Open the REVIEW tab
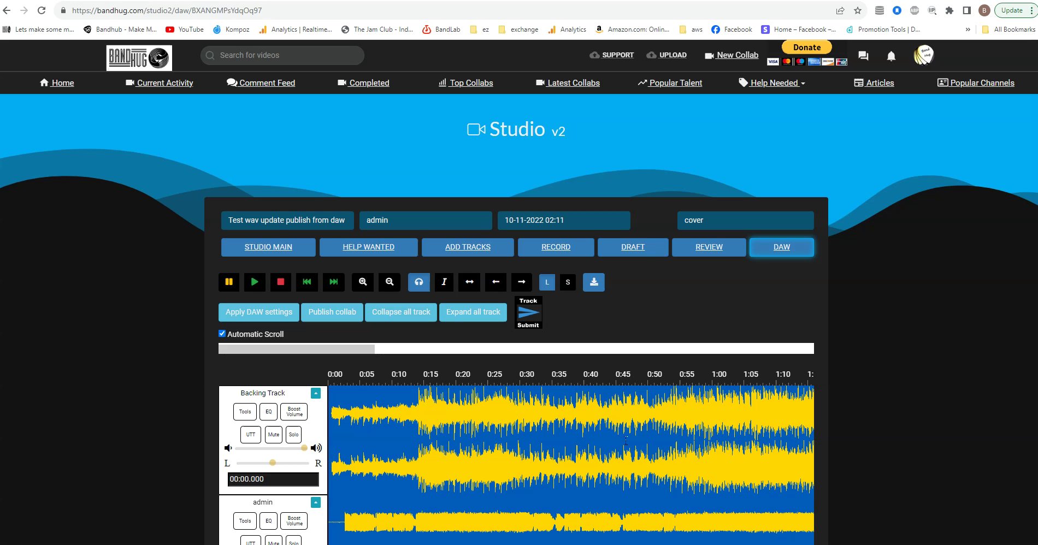 coord(709,247)
